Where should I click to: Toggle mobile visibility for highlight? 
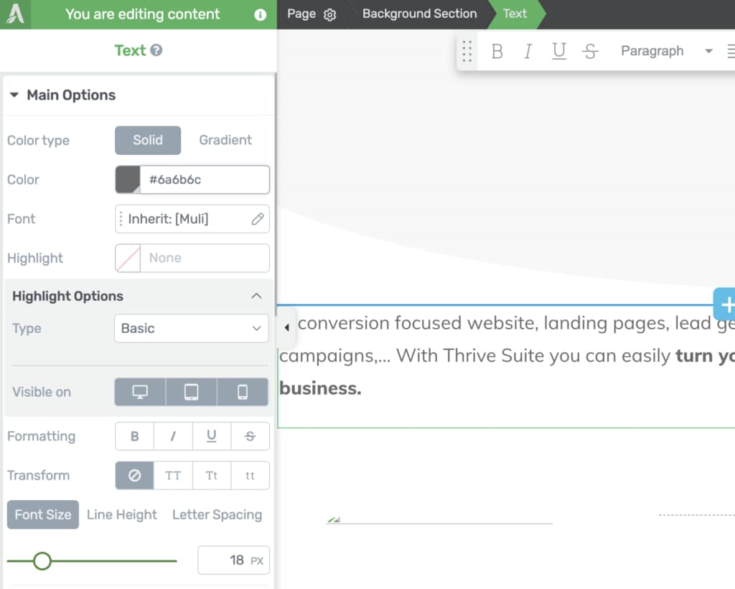pyautogui.click(x=243, y=392)
